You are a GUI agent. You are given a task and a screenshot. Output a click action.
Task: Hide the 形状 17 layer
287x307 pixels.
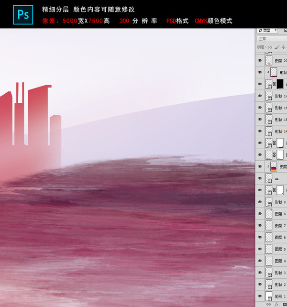[x=260, y=96]
